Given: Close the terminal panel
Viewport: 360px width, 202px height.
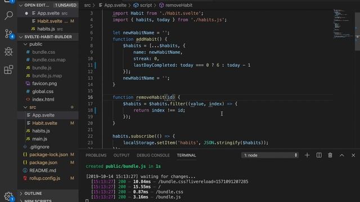Looking at the screenshot, I should (353, 155).
